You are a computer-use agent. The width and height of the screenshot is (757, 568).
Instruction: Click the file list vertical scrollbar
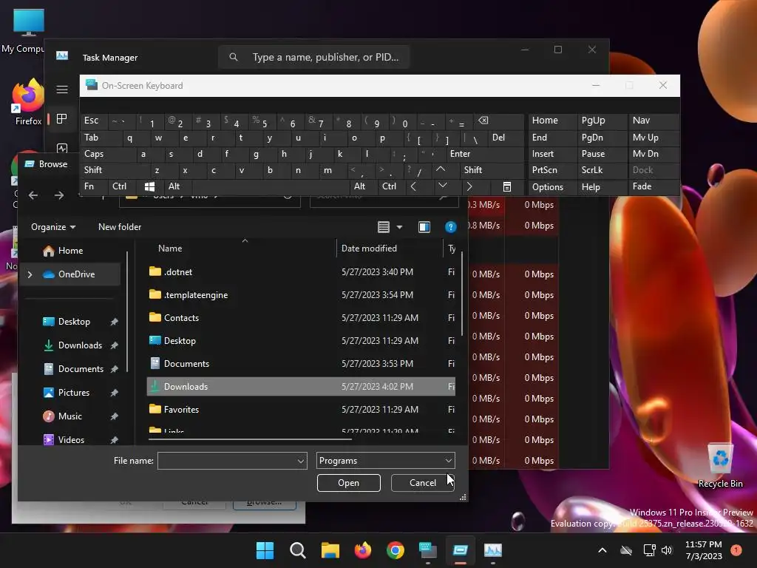pyautogui.click(x=462, y=294)
